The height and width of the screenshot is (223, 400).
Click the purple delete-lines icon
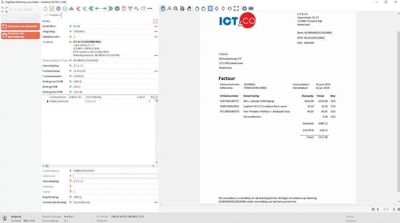click(x=137, y=8)
